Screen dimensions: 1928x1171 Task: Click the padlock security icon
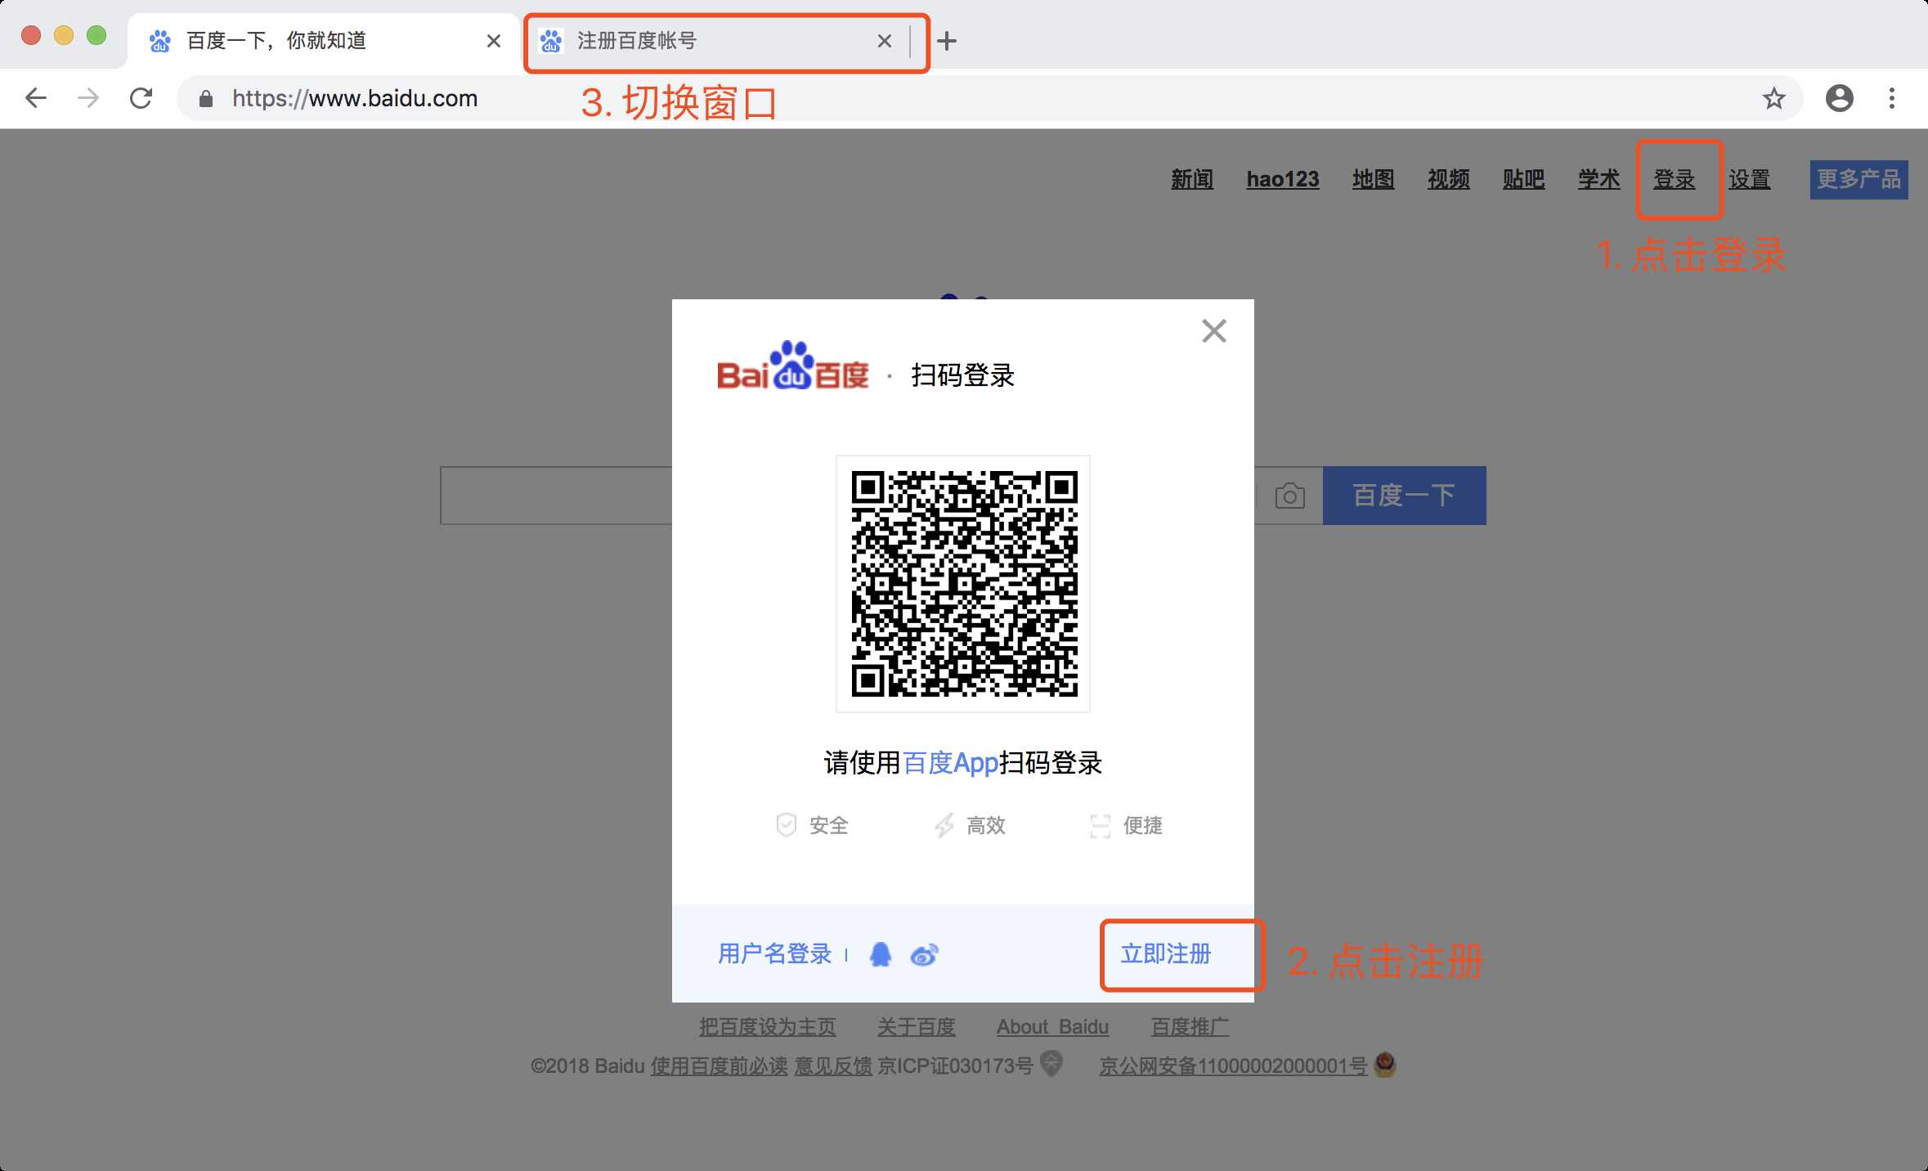(206, 99)
